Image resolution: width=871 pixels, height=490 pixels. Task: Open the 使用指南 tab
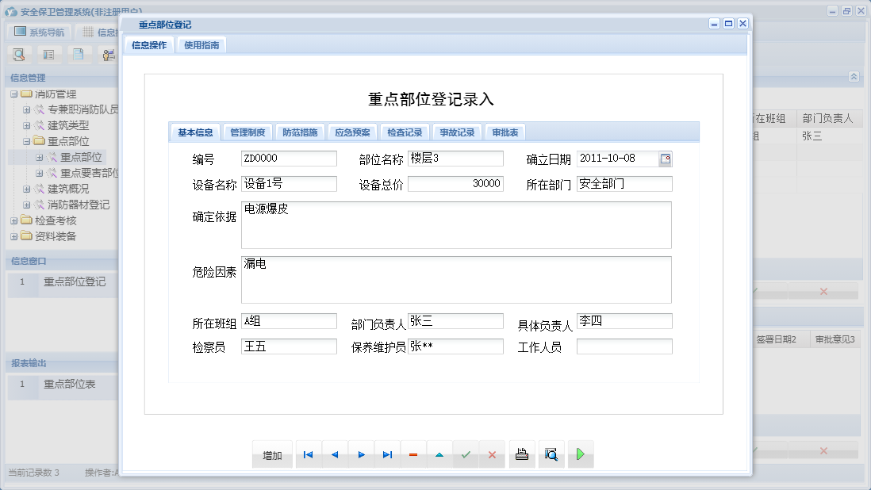pyautogui.click(x=201, y=45)
